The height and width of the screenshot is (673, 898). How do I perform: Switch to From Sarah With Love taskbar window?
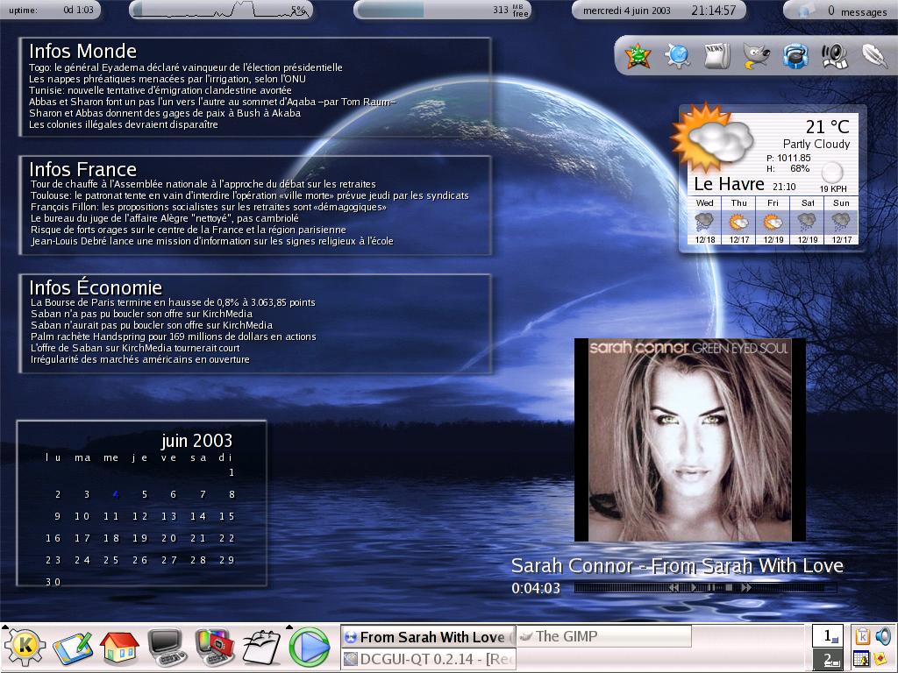pos(428,637)
